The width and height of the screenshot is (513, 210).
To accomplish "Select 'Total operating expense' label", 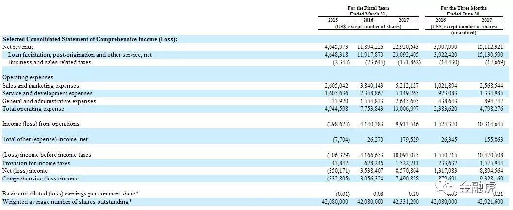I will pyautogui.click(x=33, y=109).
